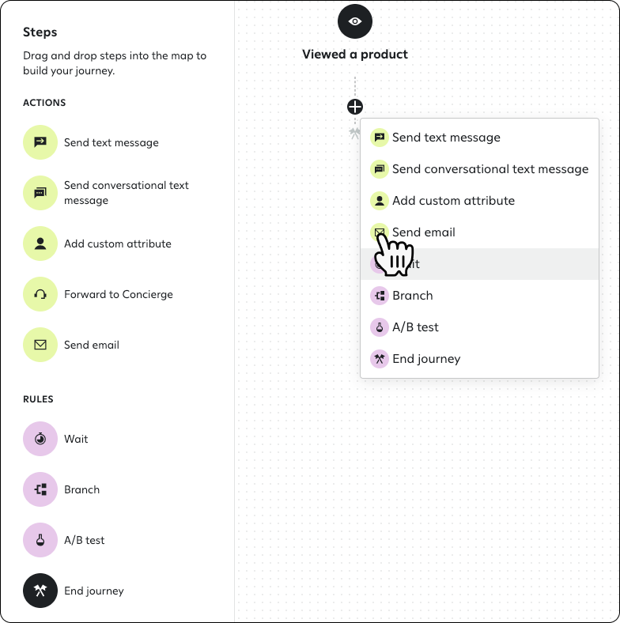This screenshot has width=620, height=623.
Task: Click the Add custom attribute person icon in sidebar
Action: [40, 244]
